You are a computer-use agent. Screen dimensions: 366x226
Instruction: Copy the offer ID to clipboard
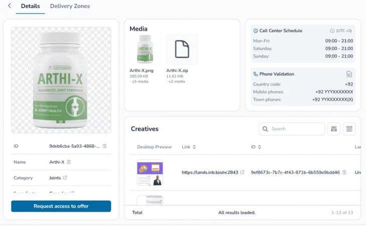(x=104, y=146)
